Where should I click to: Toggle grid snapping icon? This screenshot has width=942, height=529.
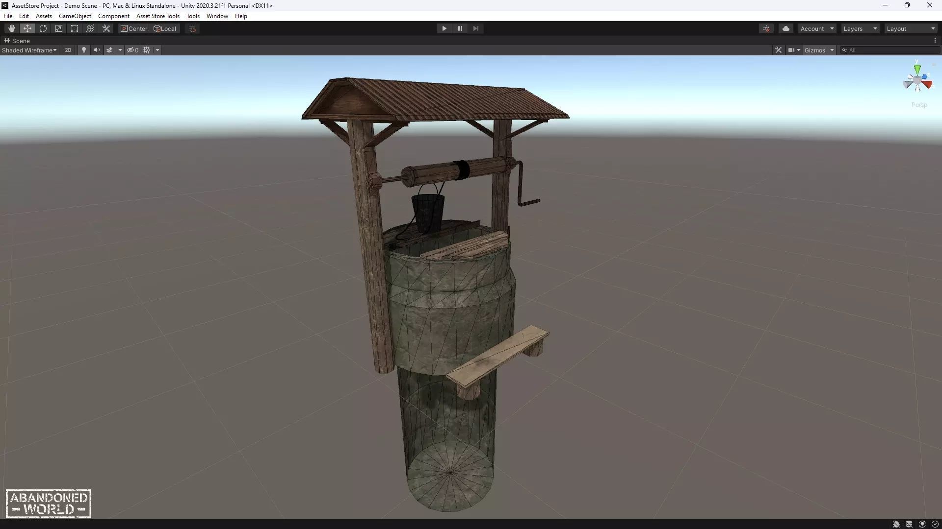[192, 28]
